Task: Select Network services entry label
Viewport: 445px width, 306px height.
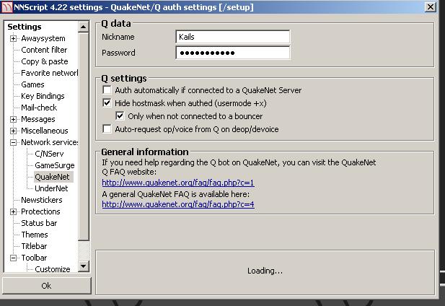Action: [49, 142]
